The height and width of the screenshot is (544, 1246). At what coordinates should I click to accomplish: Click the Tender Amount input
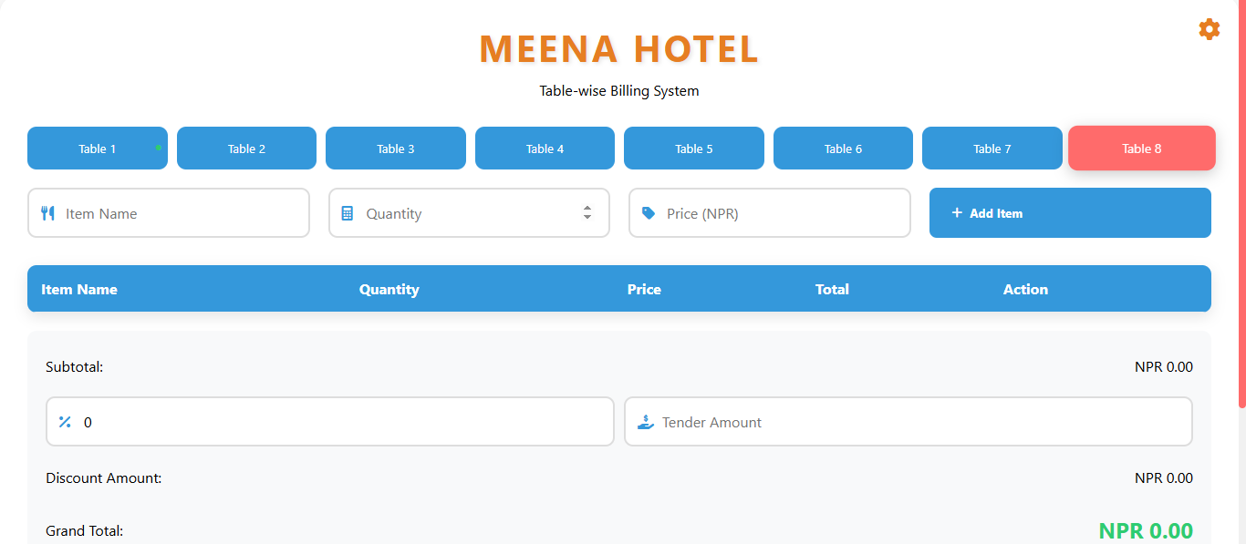pos(921,422)
